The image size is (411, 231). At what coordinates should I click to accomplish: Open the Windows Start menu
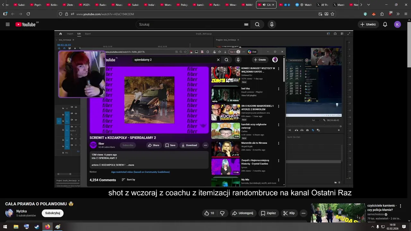tap(5, 227)
